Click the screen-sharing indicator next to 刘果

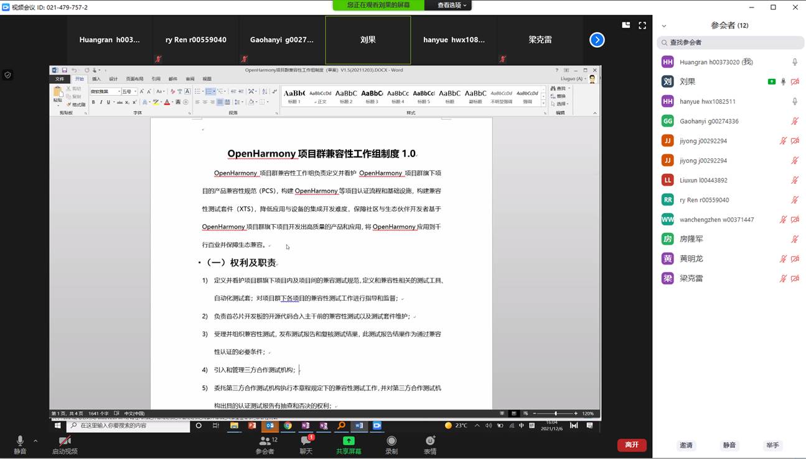(x=772, y=82)
